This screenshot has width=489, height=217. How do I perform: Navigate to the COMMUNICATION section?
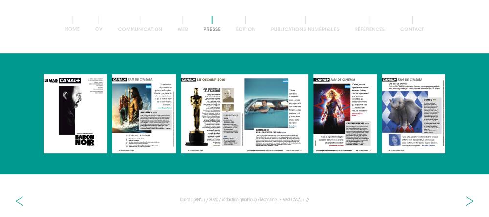click(140, 29)
